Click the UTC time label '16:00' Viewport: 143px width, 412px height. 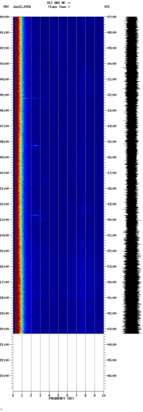[112, 157]
